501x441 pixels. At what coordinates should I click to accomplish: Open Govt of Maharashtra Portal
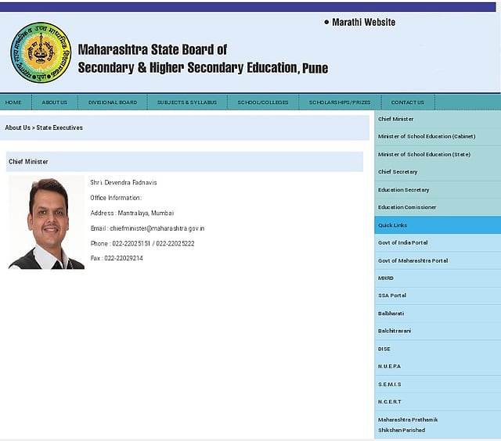click(x=413, y=260)
